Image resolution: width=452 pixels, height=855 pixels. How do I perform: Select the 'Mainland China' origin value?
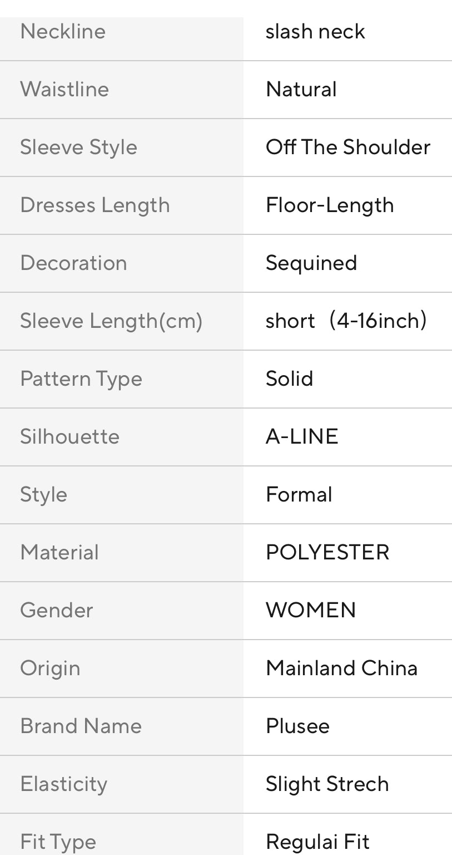(x=342, y=669)
